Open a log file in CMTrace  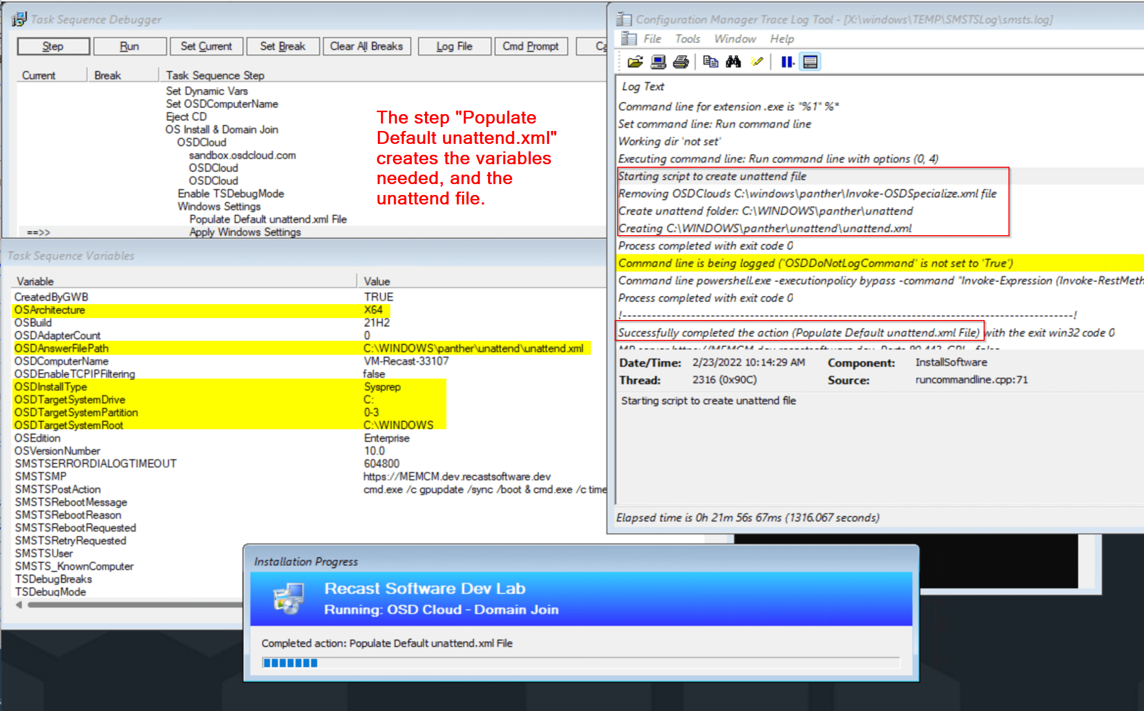pyautogui.click(x=635, y=62)
